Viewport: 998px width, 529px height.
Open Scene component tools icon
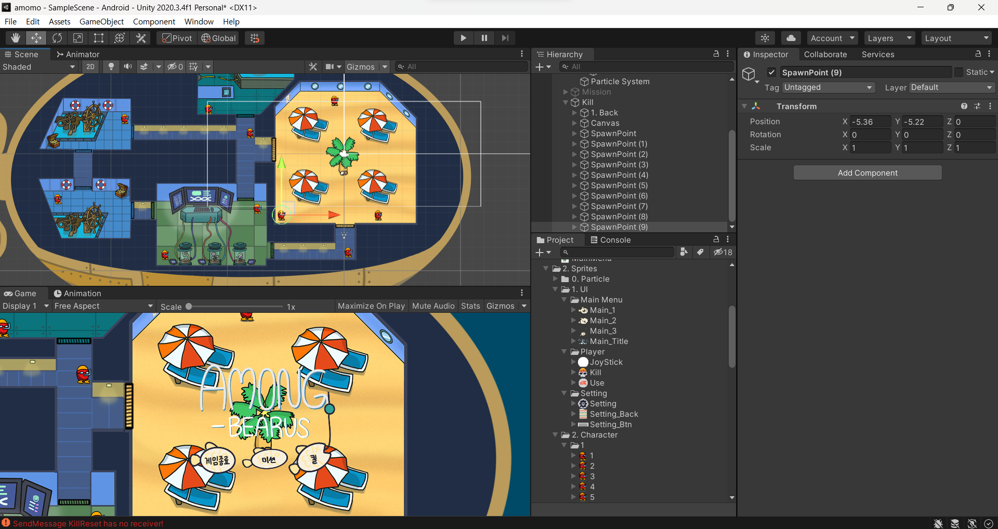[x=313, y=67]
